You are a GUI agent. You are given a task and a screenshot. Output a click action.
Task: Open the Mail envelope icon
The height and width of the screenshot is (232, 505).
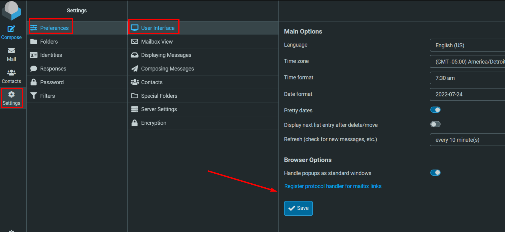(x=11, y=51)
